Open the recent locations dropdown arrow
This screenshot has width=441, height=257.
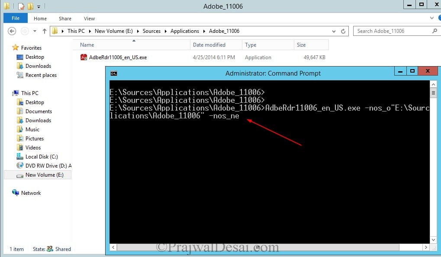[35, 31]
